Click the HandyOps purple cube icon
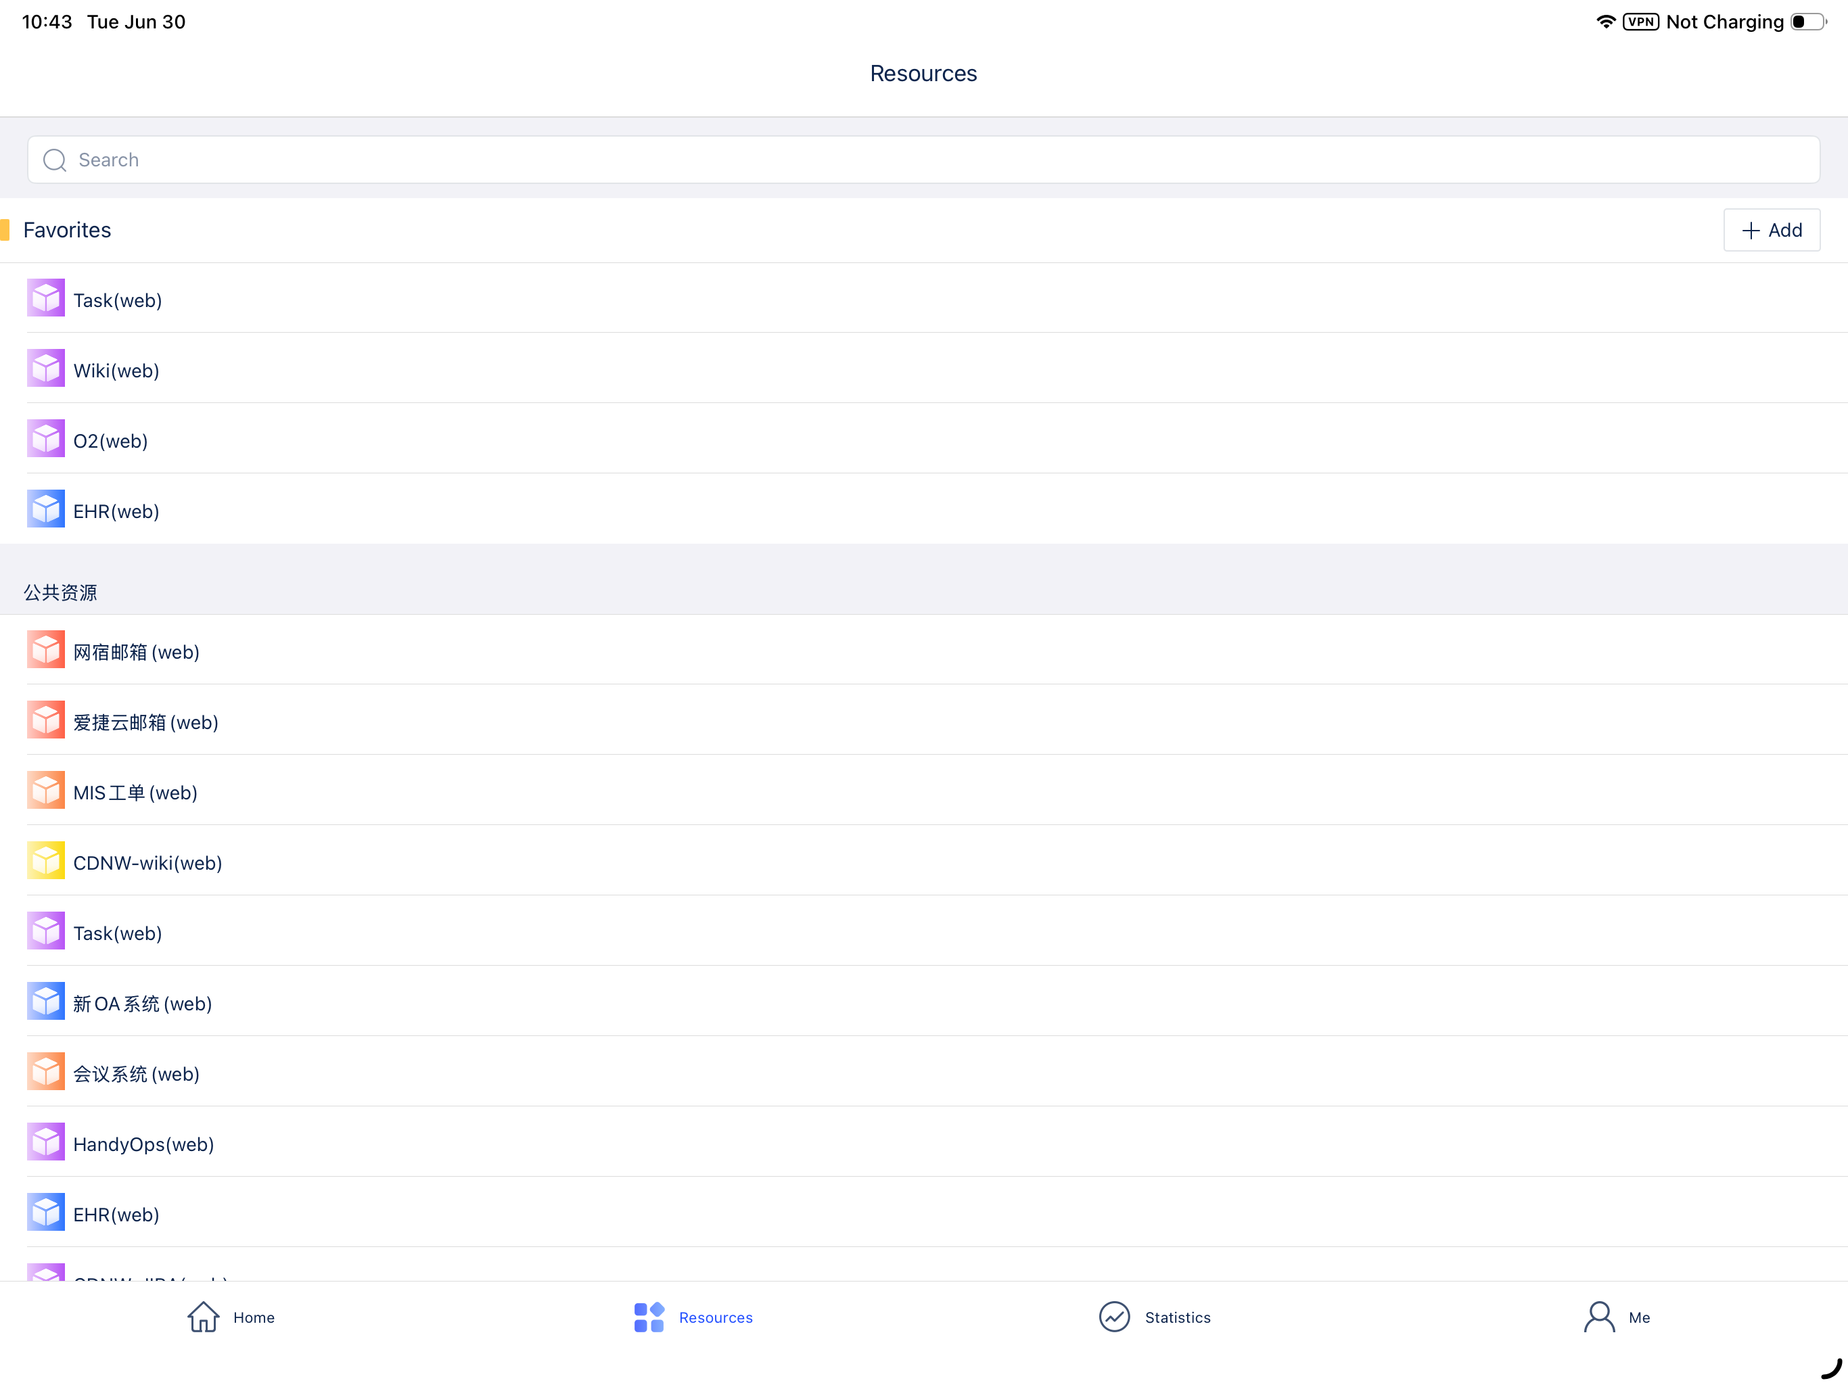 [x=46, y=1142]
